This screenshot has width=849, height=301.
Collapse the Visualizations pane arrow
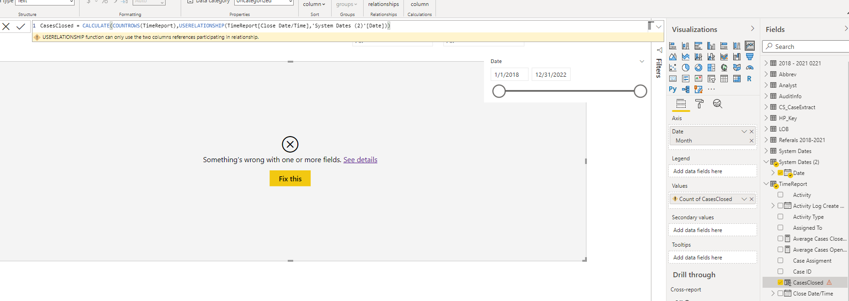pyautogui.click(x=752, y=29)
